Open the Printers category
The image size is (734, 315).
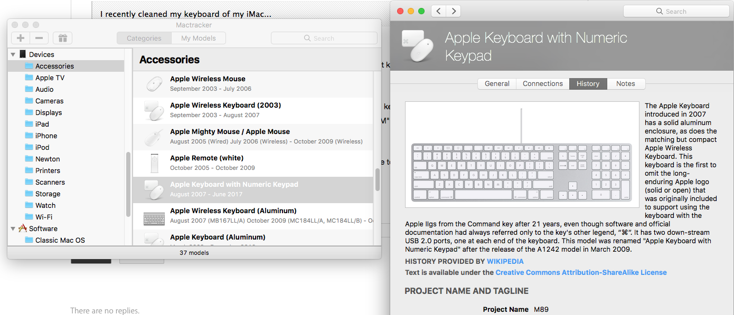coord(66,170)
